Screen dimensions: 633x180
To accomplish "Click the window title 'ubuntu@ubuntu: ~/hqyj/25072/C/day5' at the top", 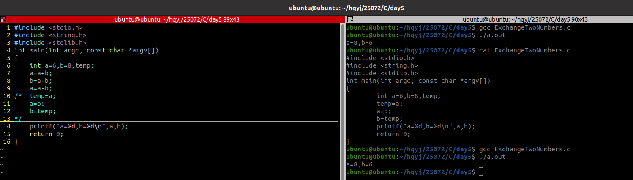I will (x=347, y=8).
